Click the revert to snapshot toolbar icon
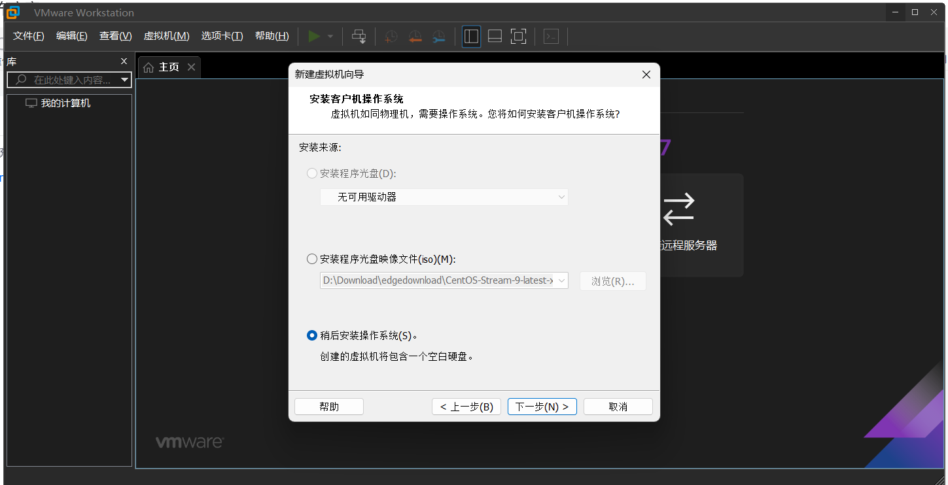 click(415, 37)
